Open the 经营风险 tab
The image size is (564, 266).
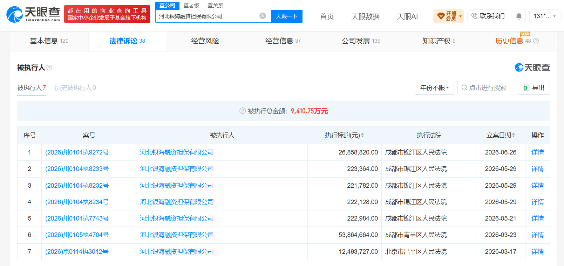click(205, 41)
